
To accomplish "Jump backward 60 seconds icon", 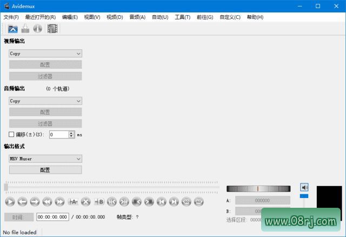I will click(187, 202).
